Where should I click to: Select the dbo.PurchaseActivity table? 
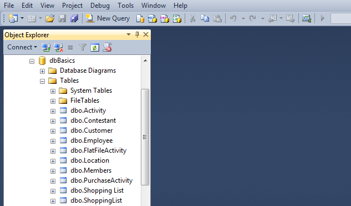coord(101,180)
